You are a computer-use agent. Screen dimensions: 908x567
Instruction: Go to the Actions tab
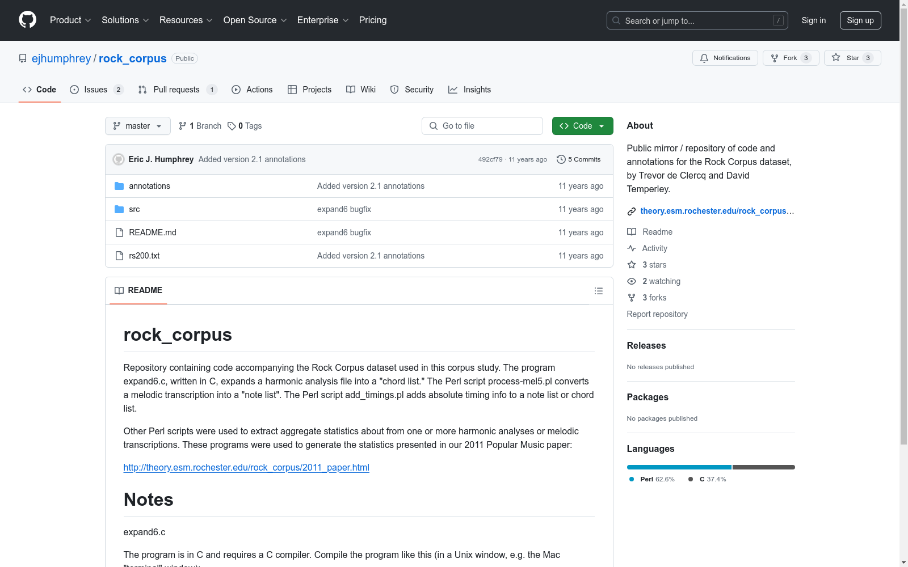(x=252, y=90)
